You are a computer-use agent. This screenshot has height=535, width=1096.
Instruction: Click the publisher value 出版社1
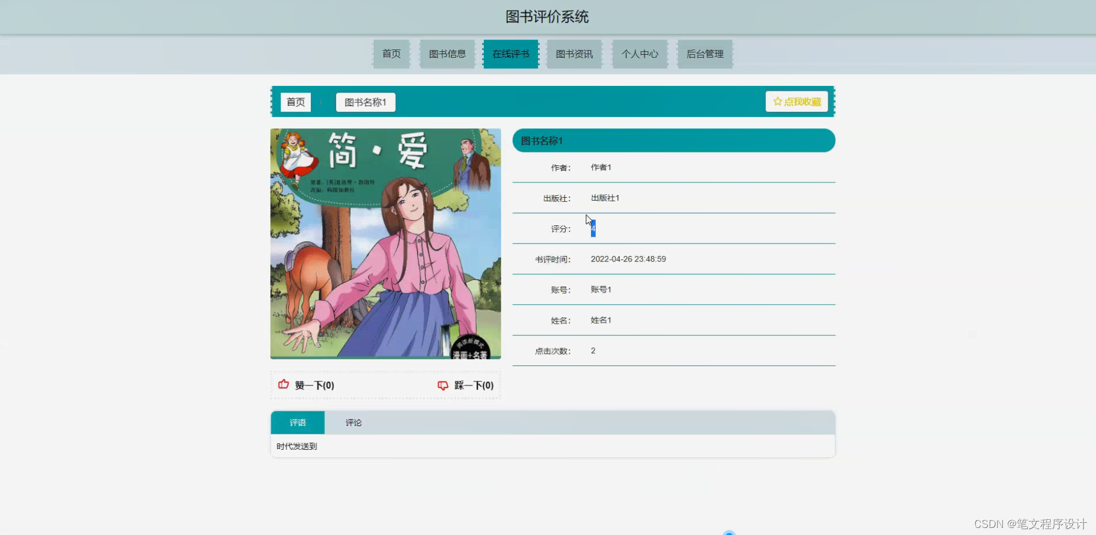(605, 198)
